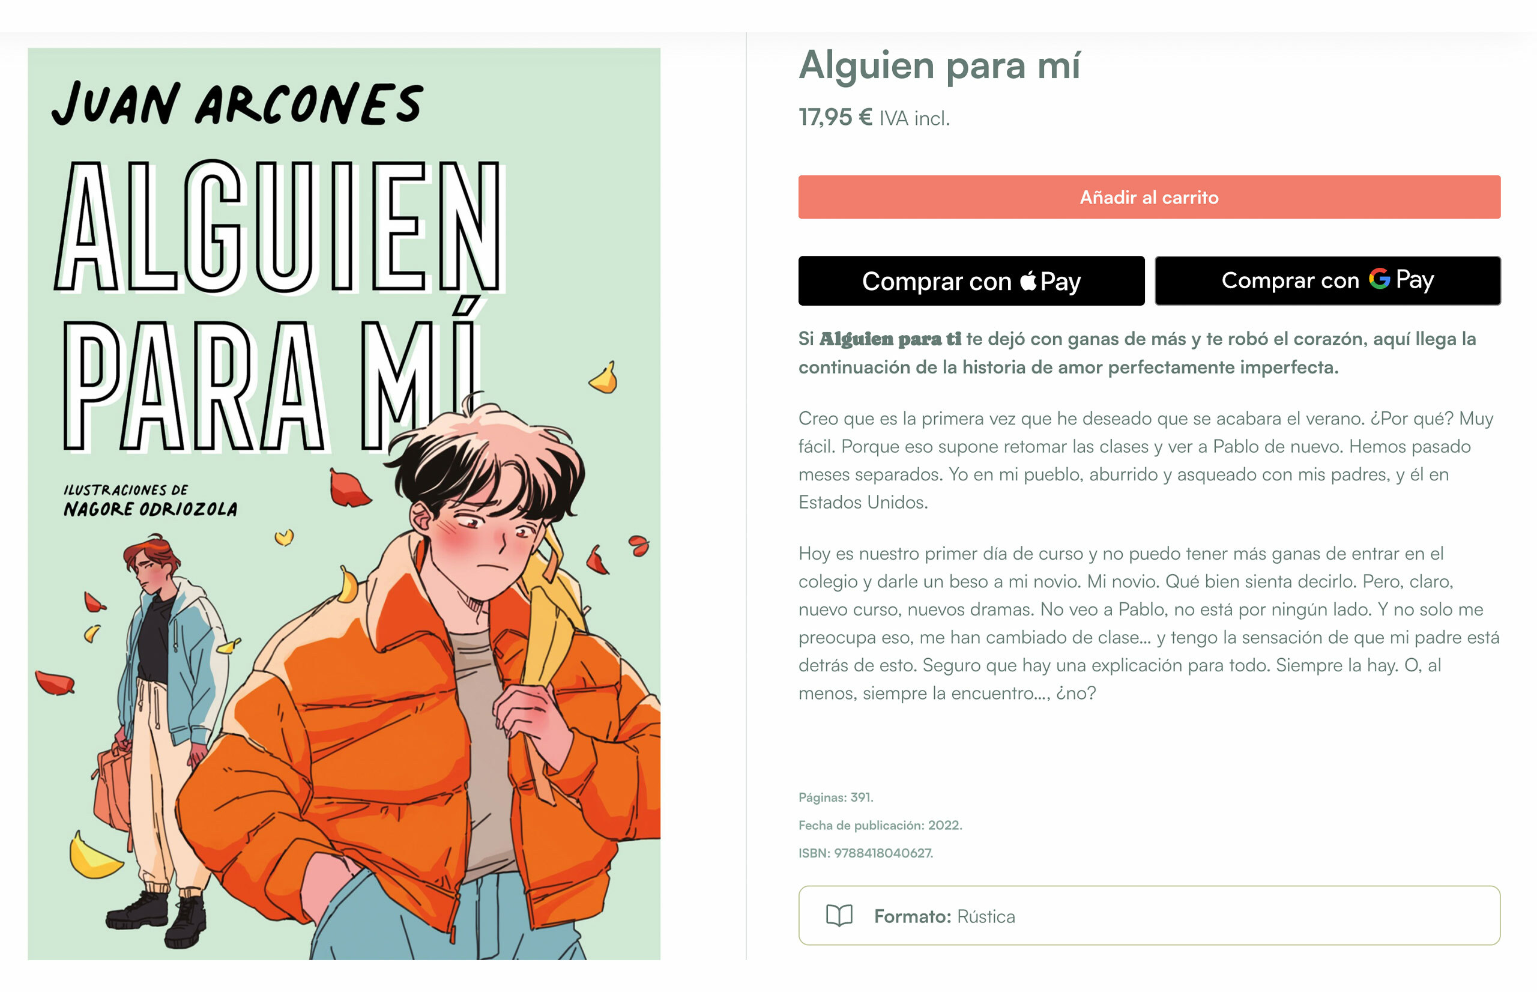
Task: Click the Juan Arcones author name on cover
Action: [x=237, y=103]
